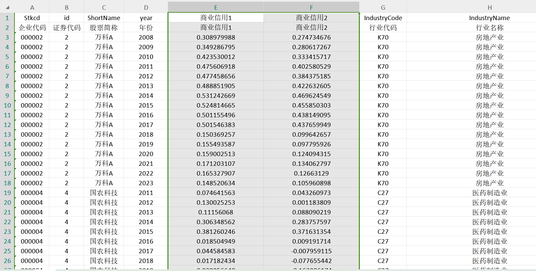Select column B header
The width and height of the screenshot is (536, 271).
point(66,7)
